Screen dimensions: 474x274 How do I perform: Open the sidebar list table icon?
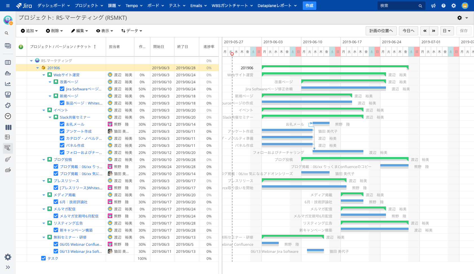click(8, 137)
